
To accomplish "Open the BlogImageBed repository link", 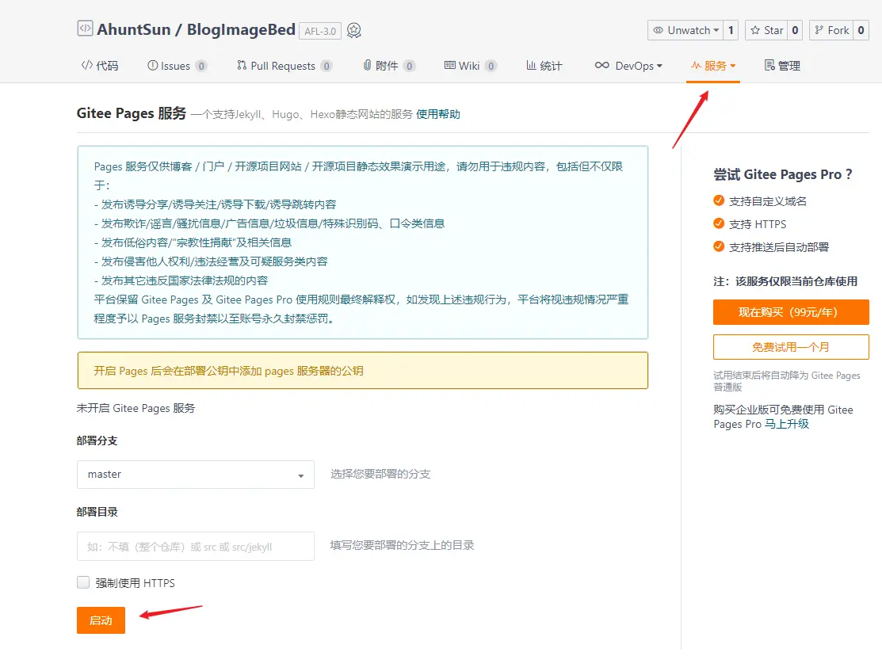I will coord(241,29).
